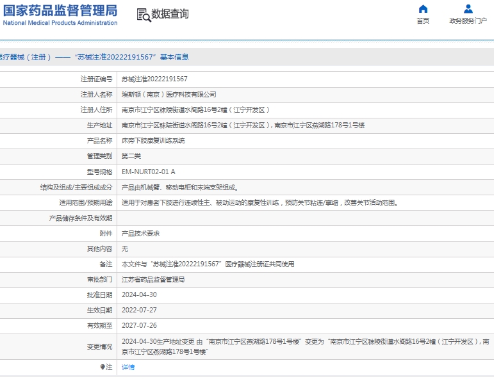494x379 pixels.
Task: Select remark text 本文件与…医疗器械注册证共同使用
Action: [208, 264]
